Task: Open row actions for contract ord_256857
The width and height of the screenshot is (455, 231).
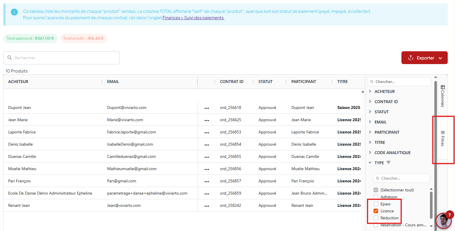Action: 207,181
